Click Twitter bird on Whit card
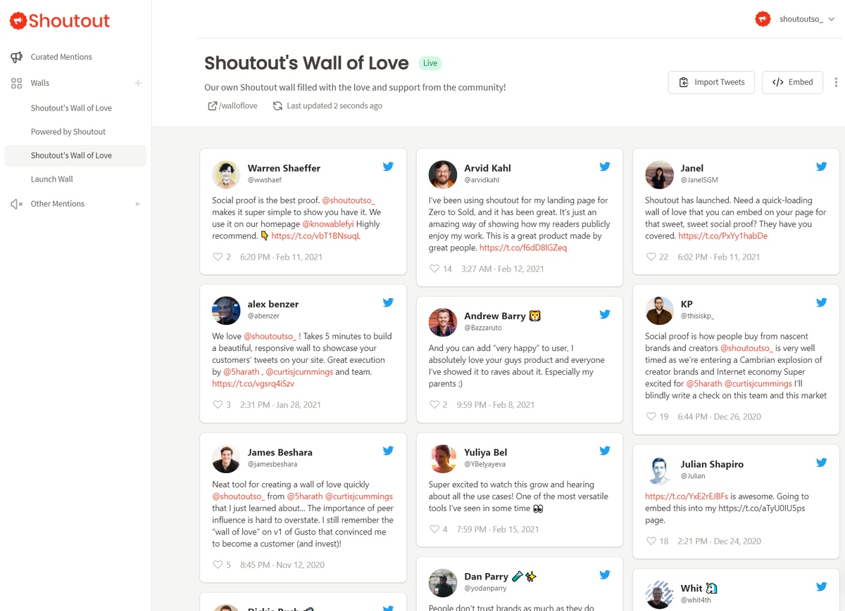 click(821, 586)
